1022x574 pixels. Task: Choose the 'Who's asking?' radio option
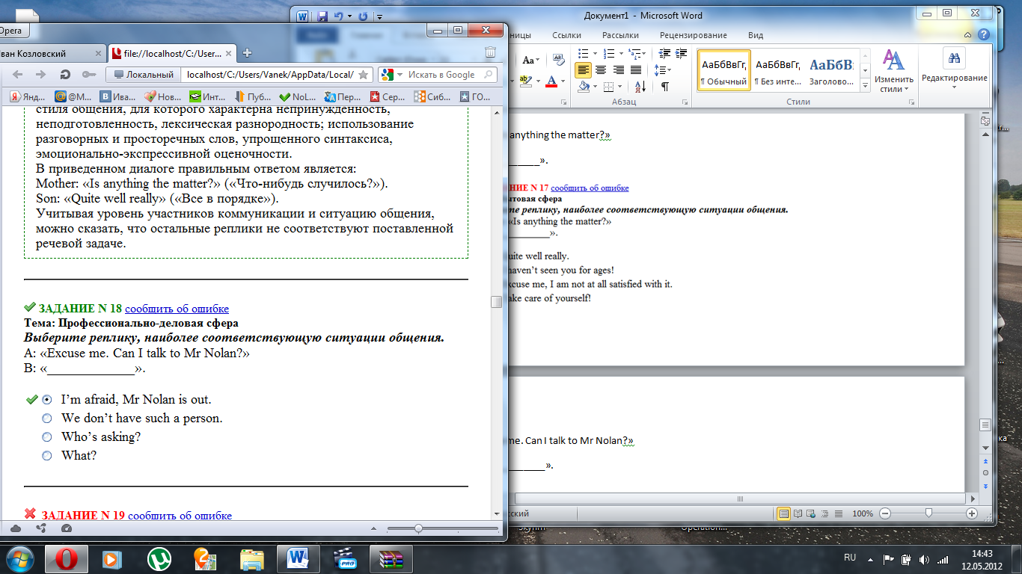[x=47, y=436]
